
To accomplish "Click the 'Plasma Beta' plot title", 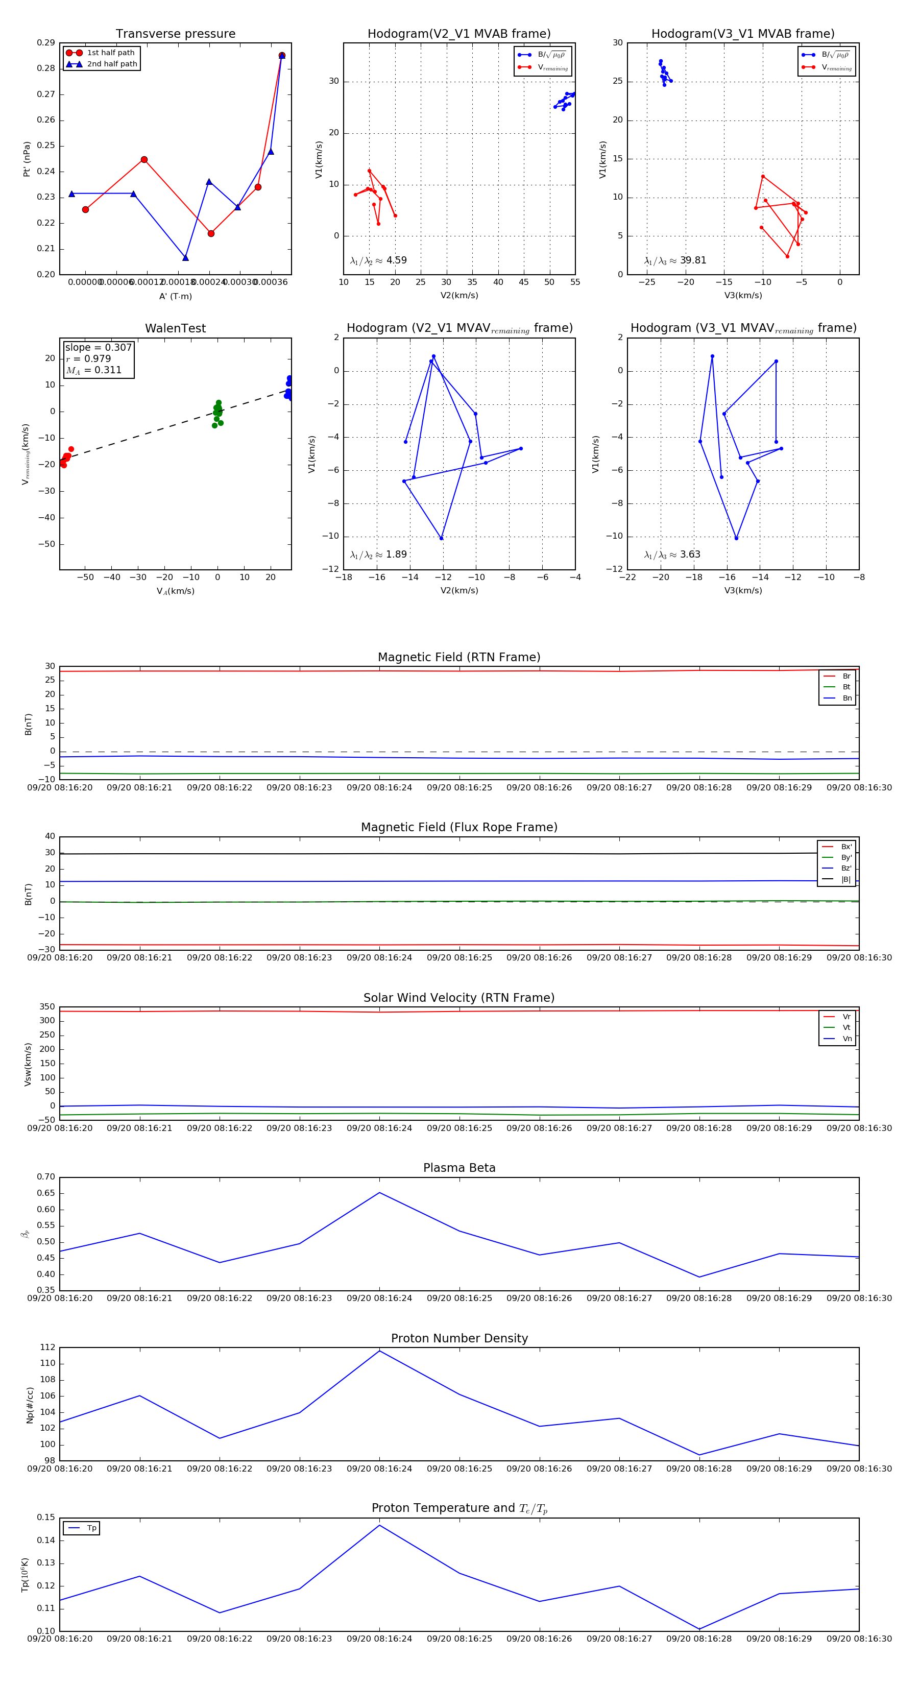I will 459,1168.
